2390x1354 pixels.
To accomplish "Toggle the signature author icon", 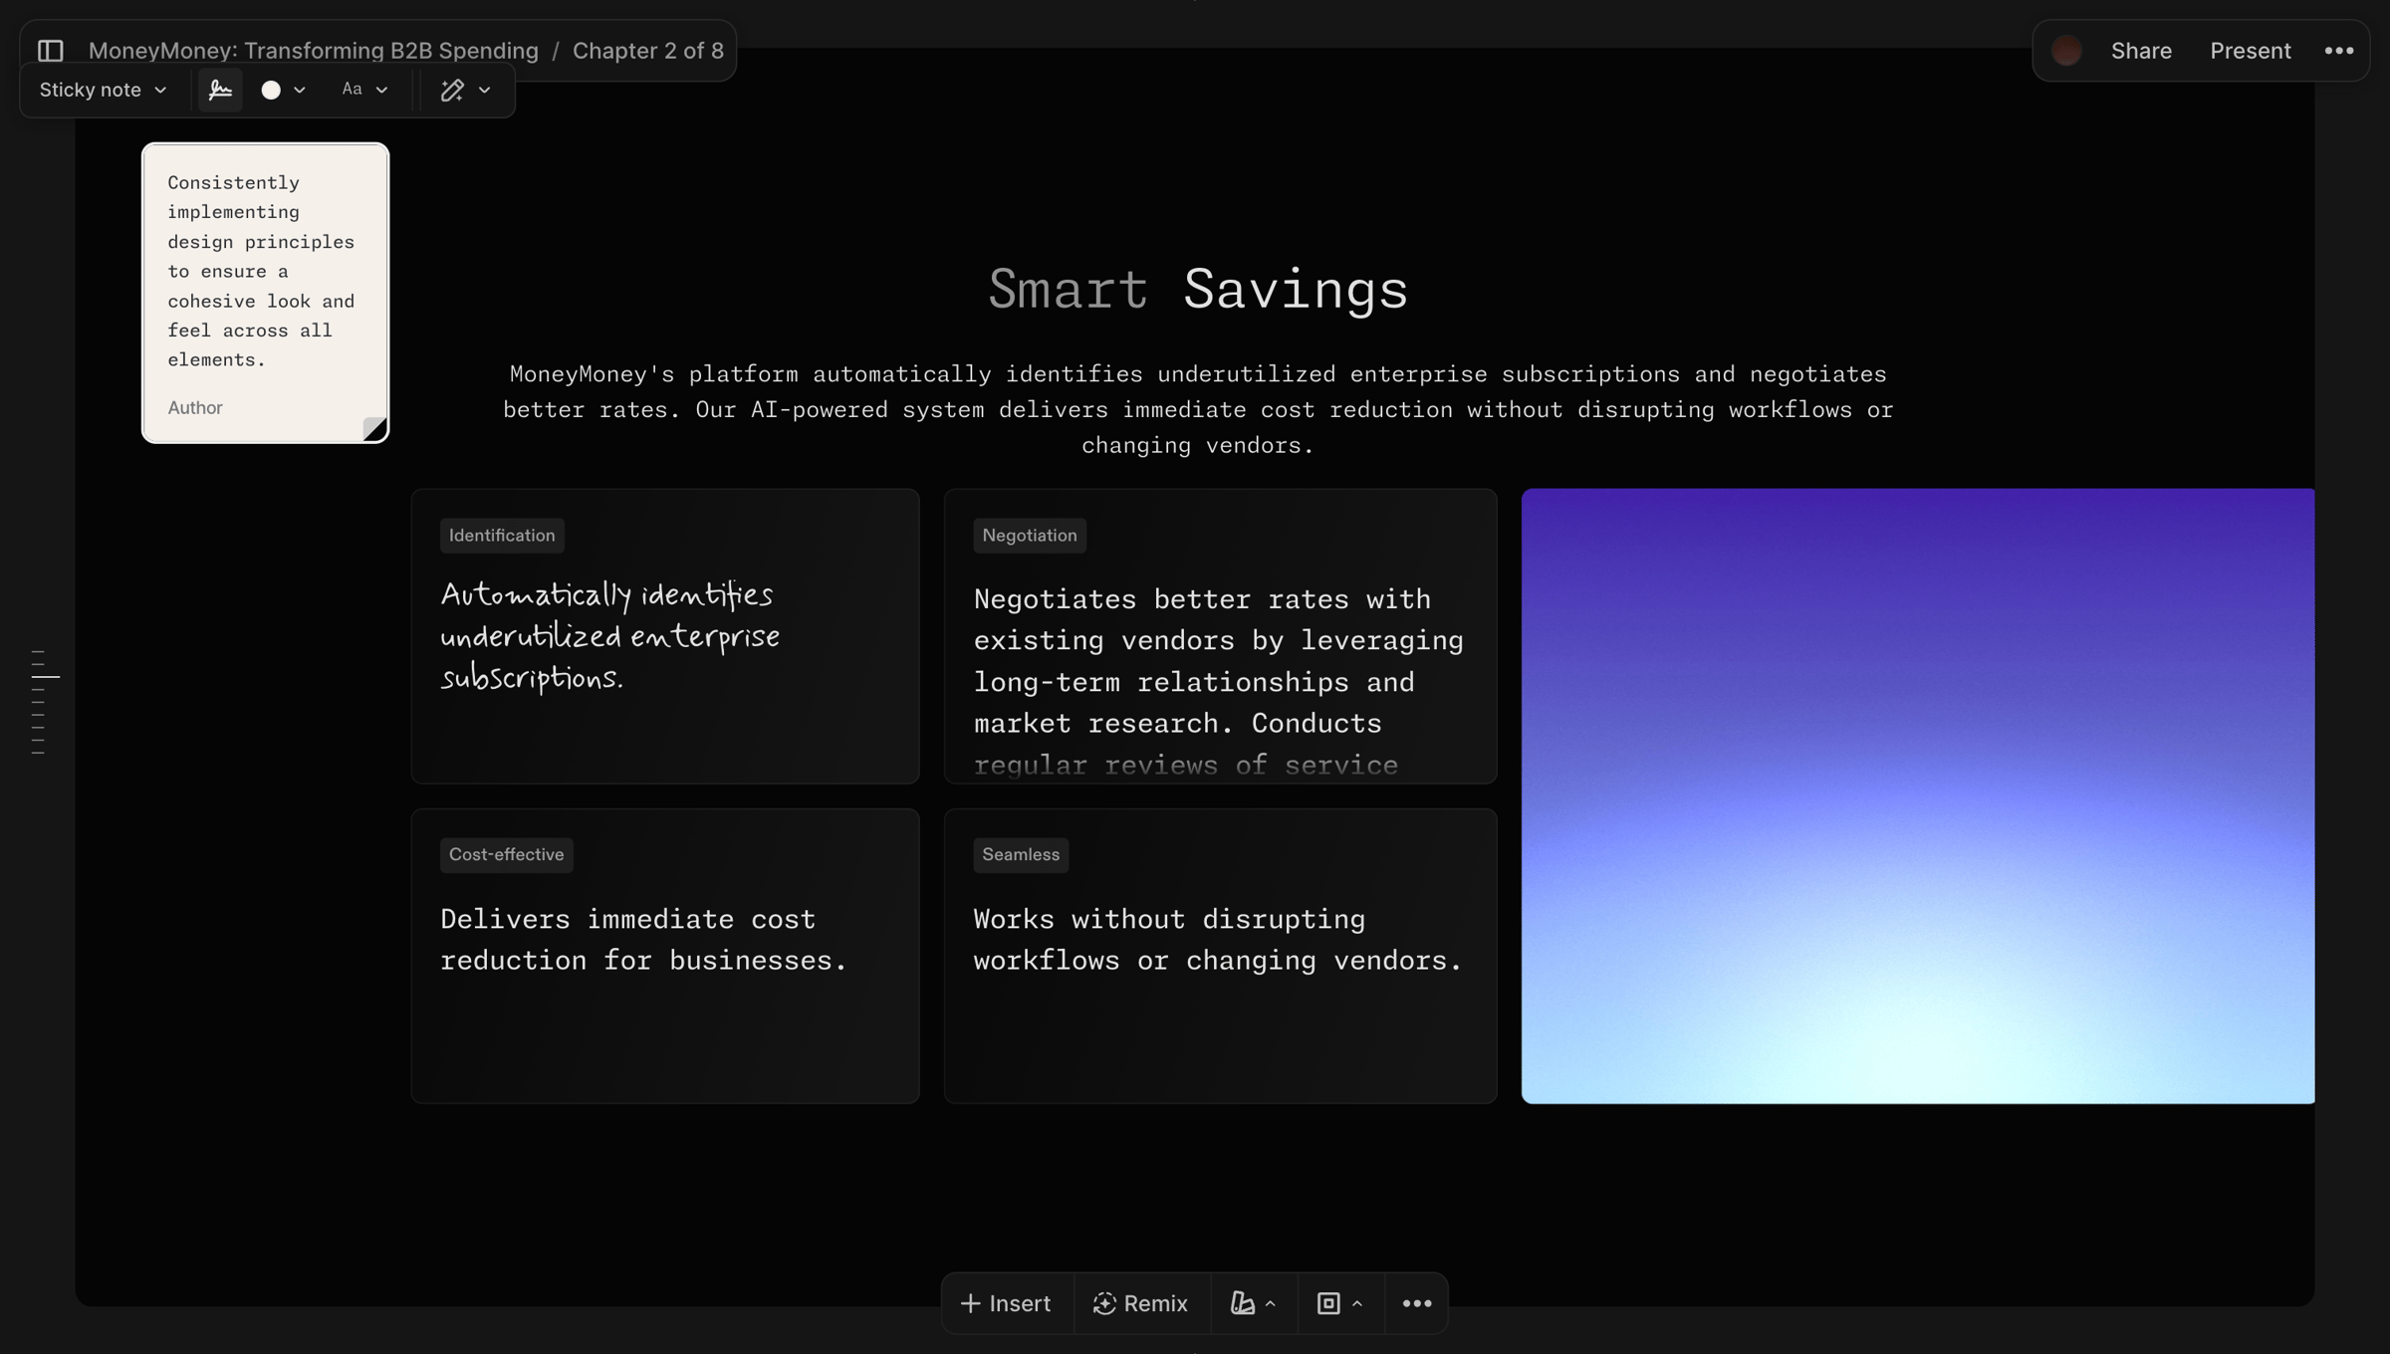I will tap(220, 90).
